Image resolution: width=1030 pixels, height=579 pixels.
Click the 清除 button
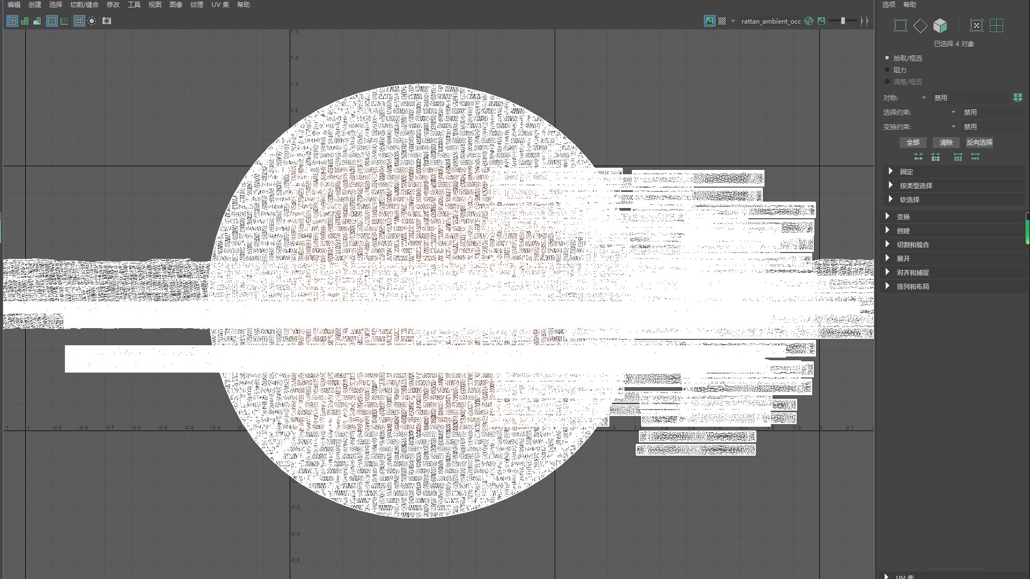(946, 142)
